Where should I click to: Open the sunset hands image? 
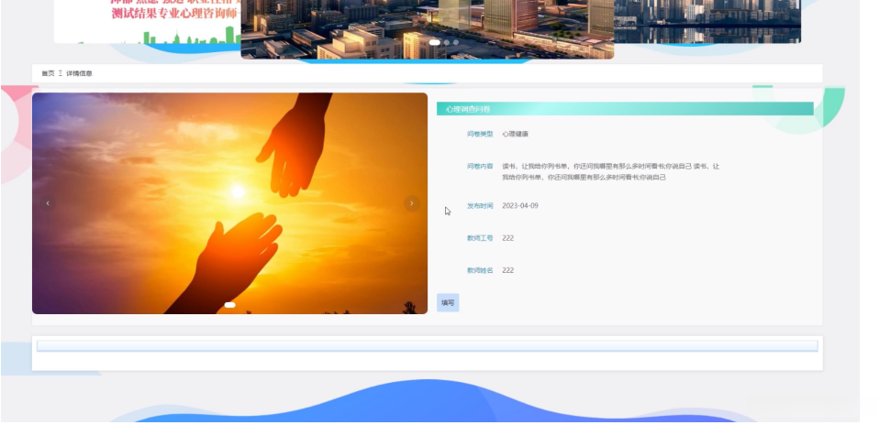click(230, 203)
